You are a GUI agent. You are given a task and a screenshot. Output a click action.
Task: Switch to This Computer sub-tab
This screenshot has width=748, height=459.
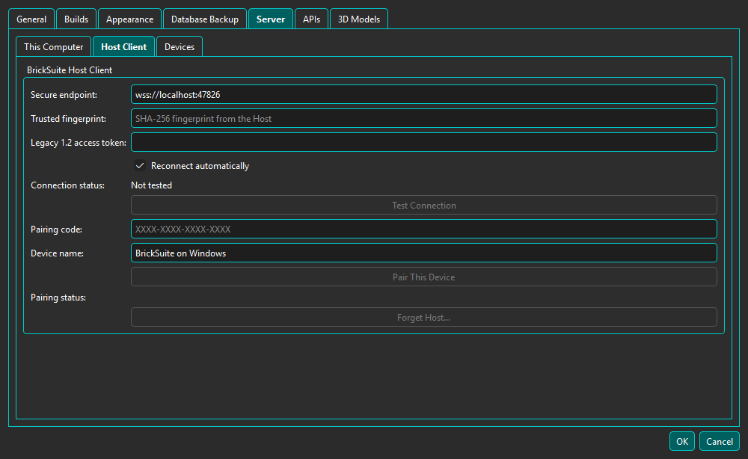tap(53, 46)
